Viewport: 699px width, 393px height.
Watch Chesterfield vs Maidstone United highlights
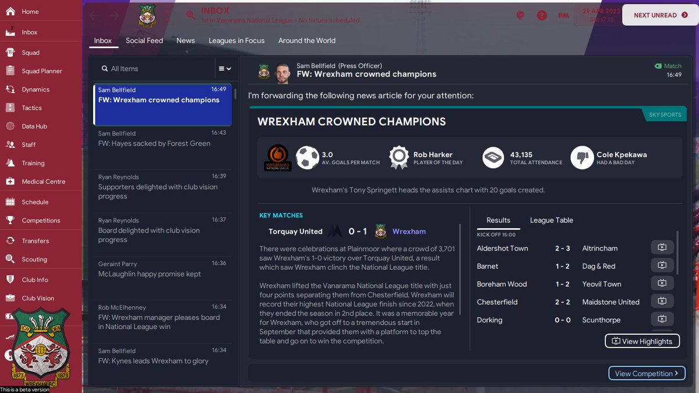tap(662, 302)
